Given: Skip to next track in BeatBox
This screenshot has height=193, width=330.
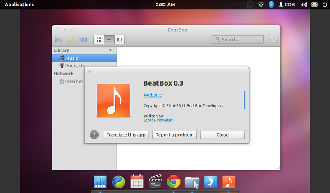Looking at the screenshot, I should [x=83, y=40].
